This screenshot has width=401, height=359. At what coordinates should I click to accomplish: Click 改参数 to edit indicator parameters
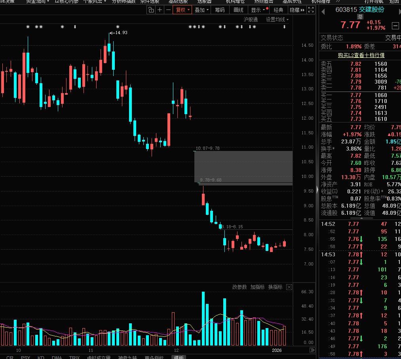coord(239,287)
